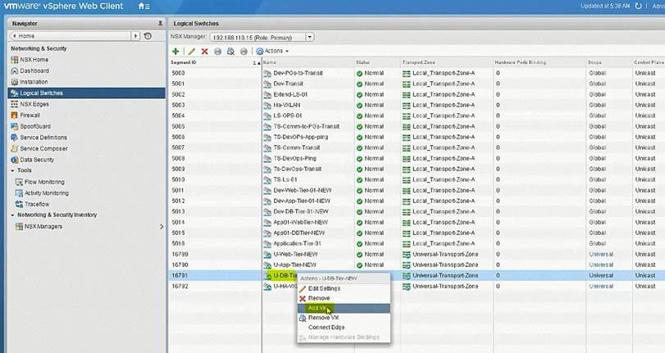665x353 pixels.
Task: Click the pencil edit icon in toolbar
Action: 191,51
